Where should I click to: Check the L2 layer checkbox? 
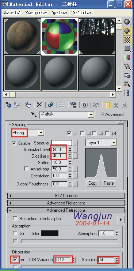tap(83, 133)
